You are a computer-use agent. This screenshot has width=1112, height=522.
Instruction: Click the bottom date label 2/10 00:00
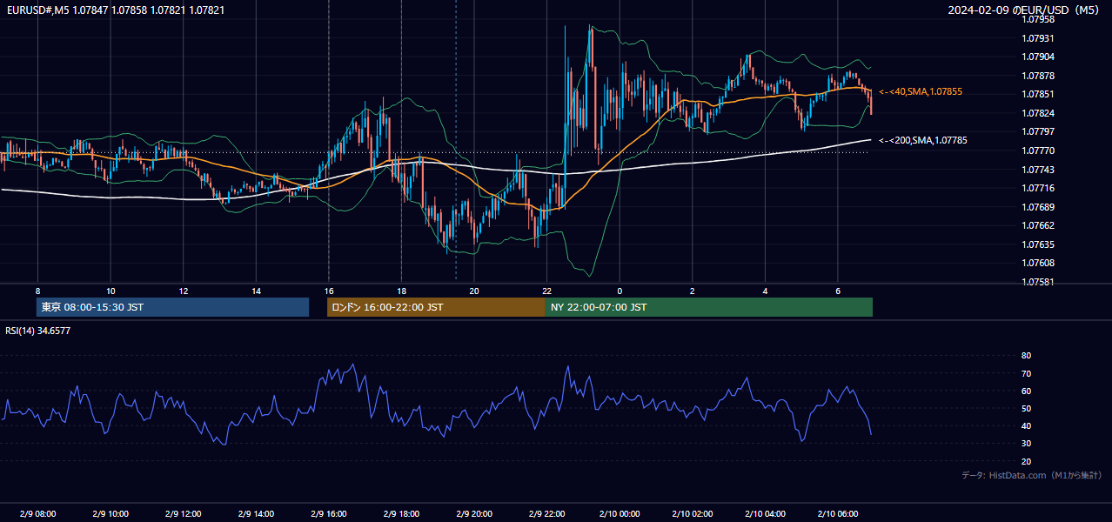pos(619,513)
